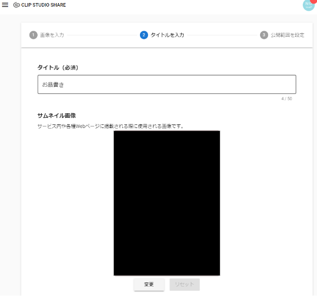317x306 pixels.
Task: Focus the title field containing お品書き
Action: [167, 85]
